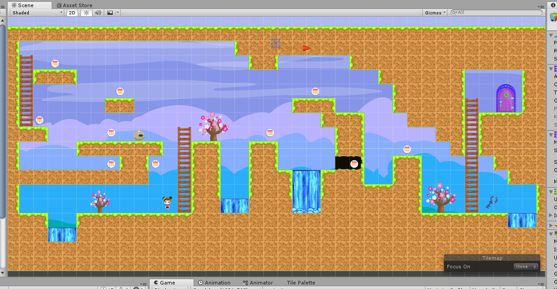Screen dimensions: 557x289
Task: Switch to the Game tab
Action: [171, 283]
